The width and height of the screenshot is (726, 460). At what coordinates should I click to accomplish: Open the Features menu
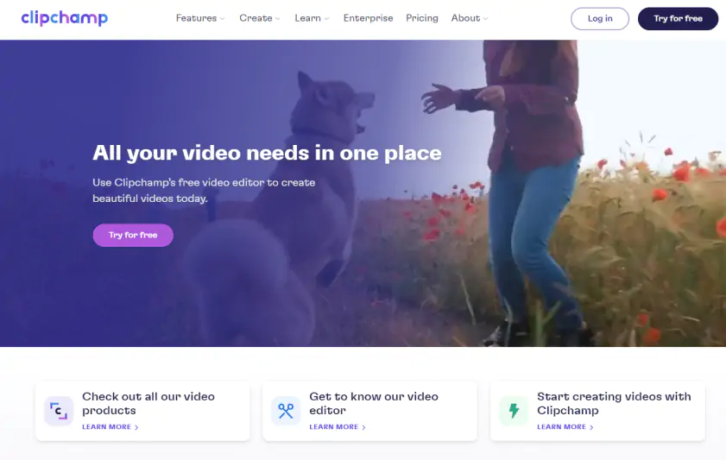pyautogui.click(x=196, y=18)
